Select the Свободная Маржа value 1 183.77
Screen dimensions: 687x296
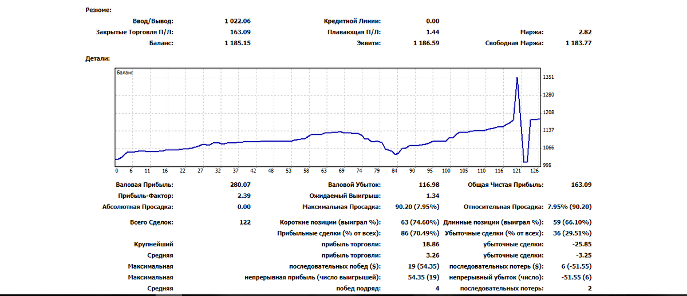point(578,43)
